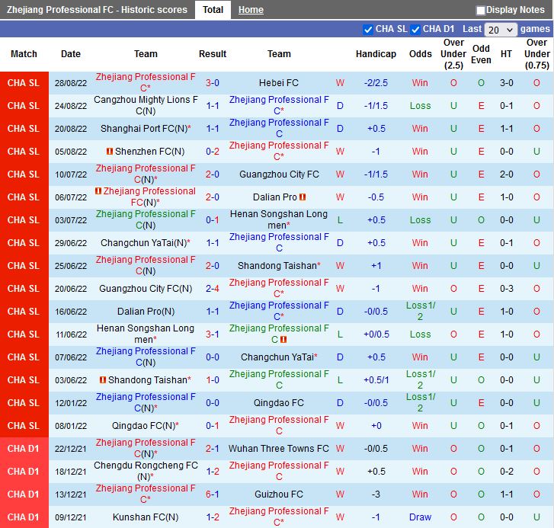Screen dimensions: 554x528
Task: Uncheck the CHA SL league filter
Action: point(369,29)
